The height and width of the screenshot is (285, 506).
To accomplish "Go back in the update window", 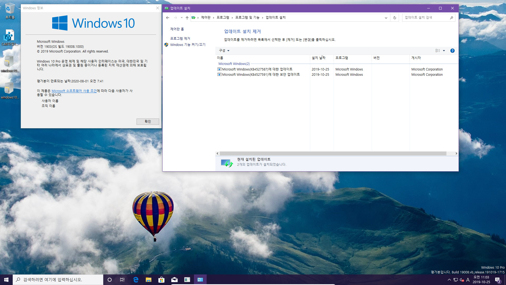I will 168,18.
